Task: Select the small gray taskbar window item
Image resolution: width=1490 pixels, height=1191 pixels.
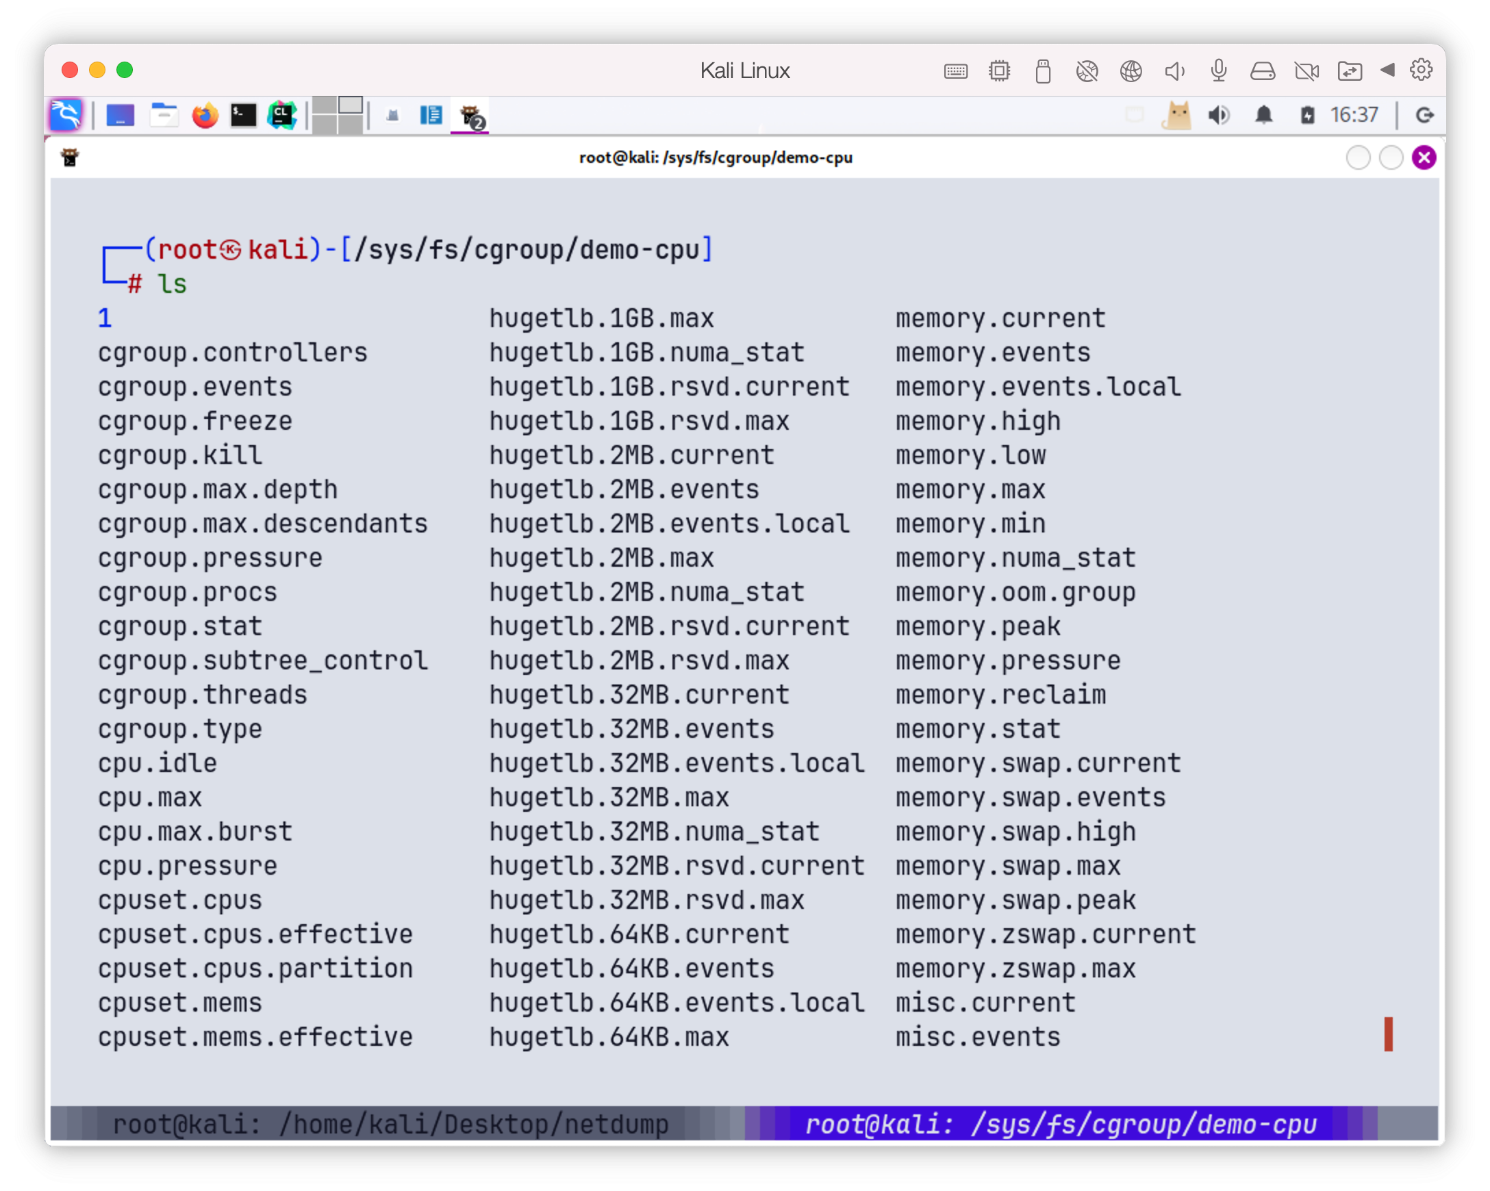Action: (392, 116)
